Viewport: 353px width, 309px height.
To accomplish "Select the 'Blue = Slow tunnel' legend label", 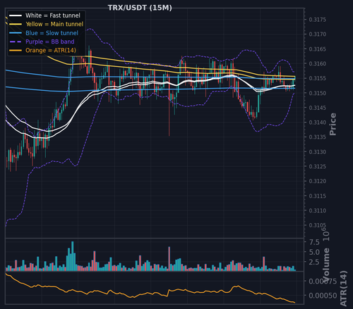I will 52,33.
